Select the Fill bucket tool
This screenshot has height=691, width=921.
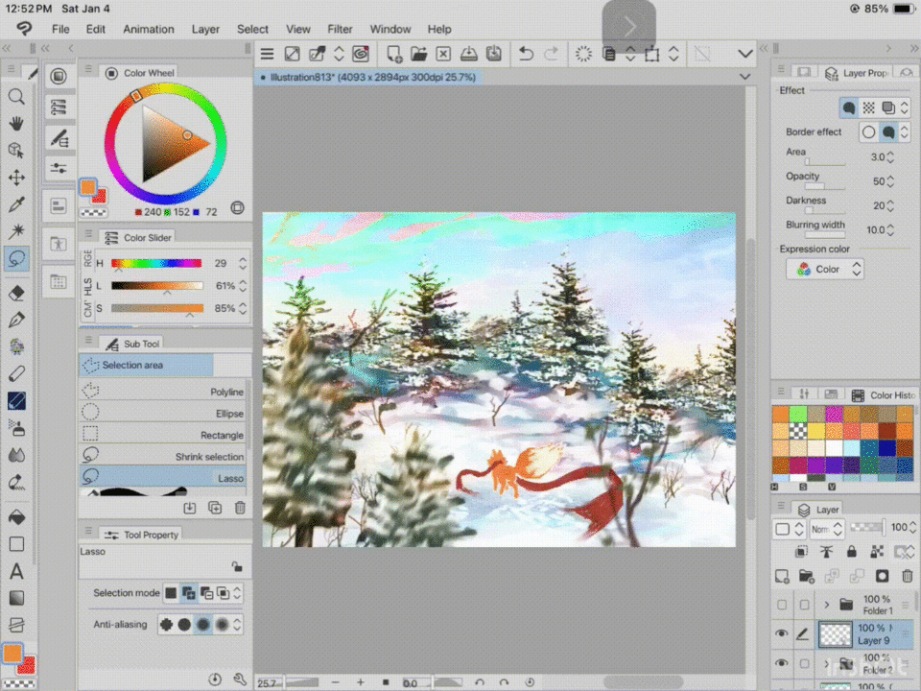[x=16, y=517]
